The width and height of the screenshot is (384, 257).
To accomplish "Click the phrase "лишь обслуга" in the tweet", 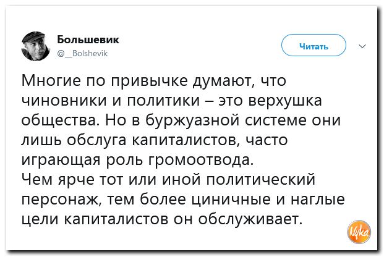I will coord(73,140).
